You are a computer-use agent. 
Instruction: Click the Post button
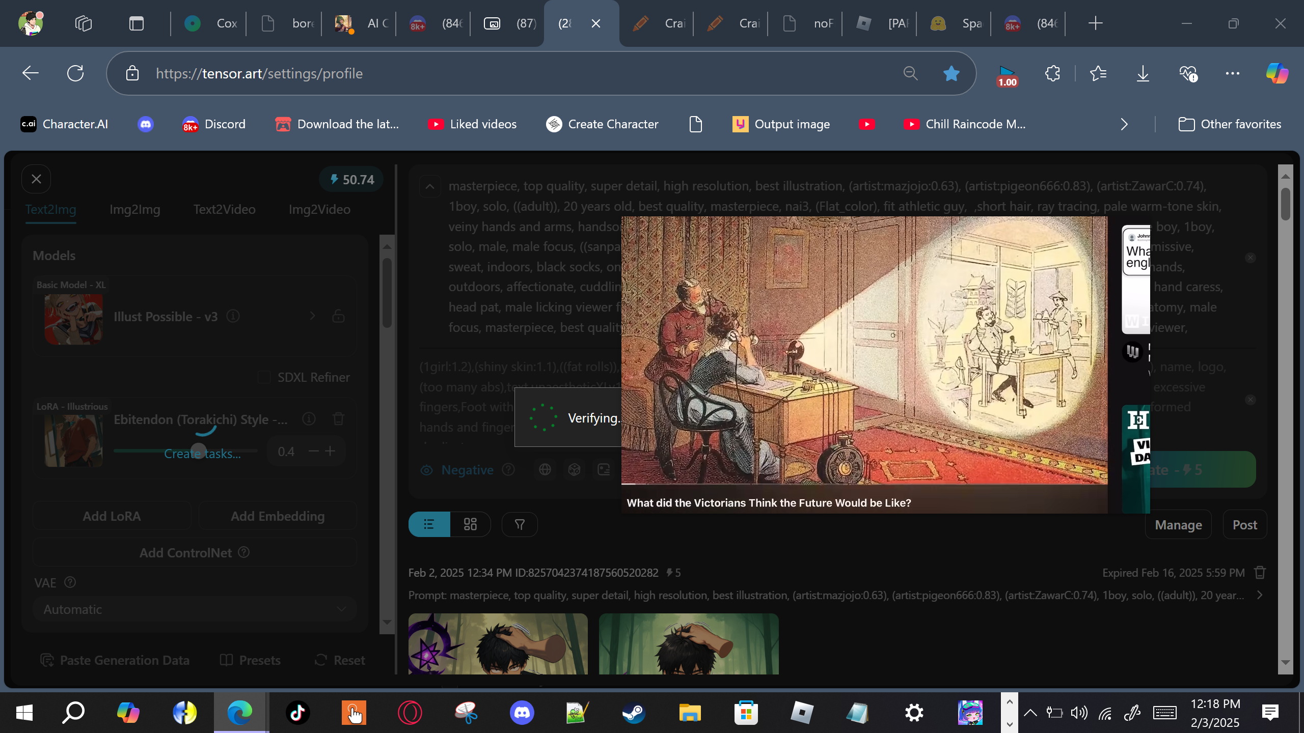(1245, 525)
